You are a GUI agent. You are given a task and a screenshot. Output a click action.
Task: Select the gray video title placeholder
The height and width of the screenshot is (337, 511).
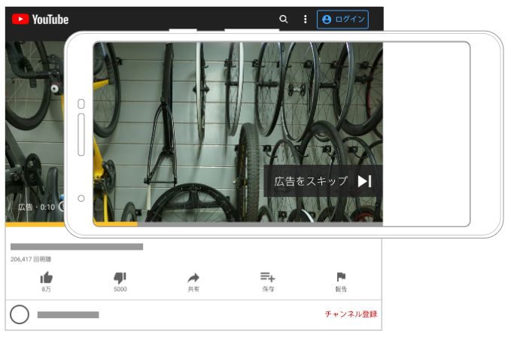pos(77,247)
